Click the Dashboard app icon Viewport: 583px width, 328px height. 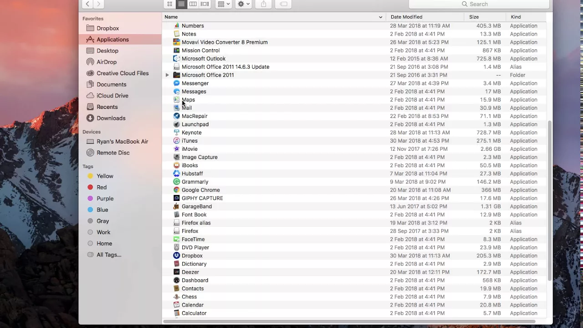click(x=177, y=280)
